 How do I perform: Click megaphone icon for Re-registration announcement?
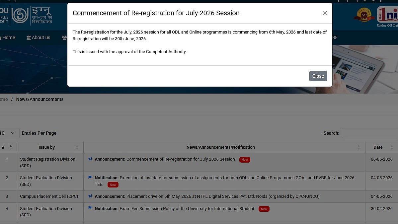[90, 159]
